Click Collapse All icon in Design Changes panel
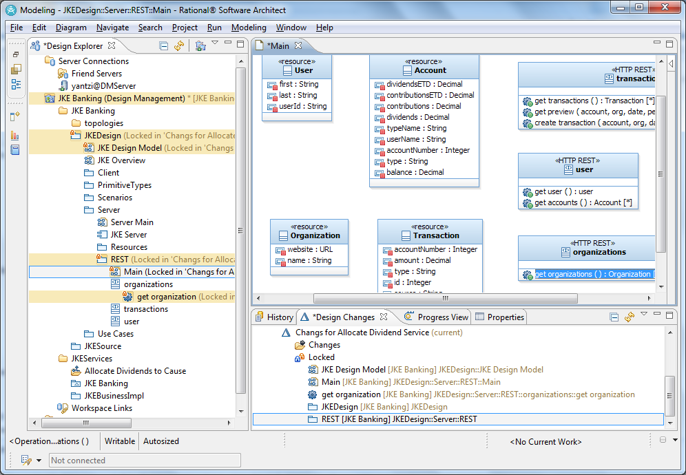This screenshot has width=686, height=475. [614, 317]
